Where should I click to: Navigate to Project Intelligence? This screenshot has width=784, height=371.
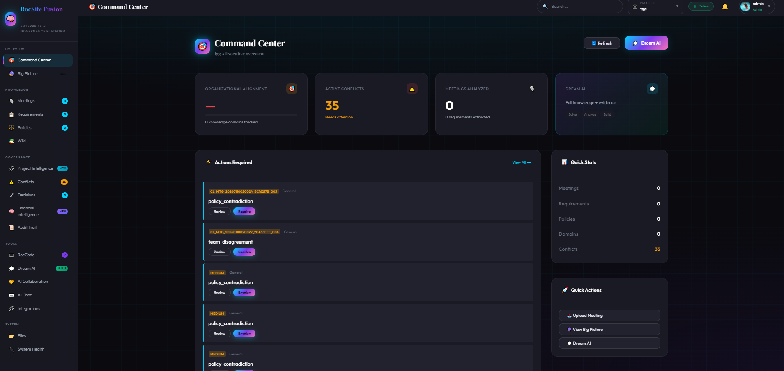[x=35, y=168]
